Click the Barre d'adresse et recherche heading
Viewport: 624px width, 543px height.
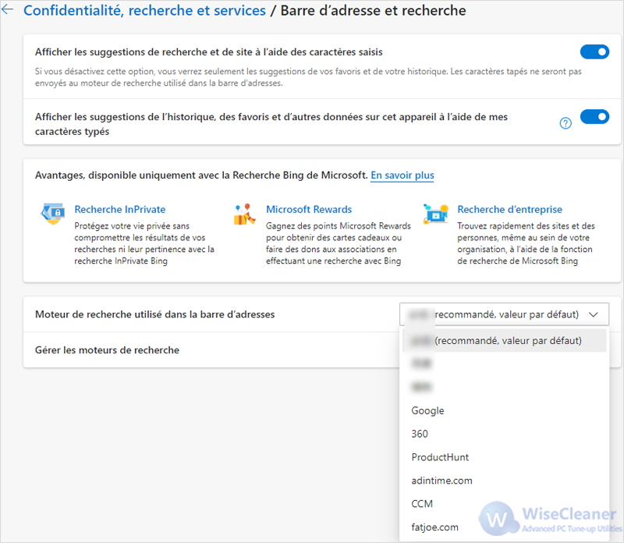click(374, 10)
